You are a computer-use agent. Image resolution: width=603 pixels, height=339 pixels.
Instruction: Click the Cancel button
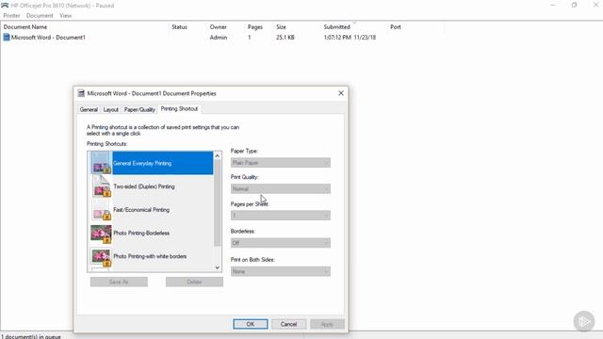[x=289, y=324]
